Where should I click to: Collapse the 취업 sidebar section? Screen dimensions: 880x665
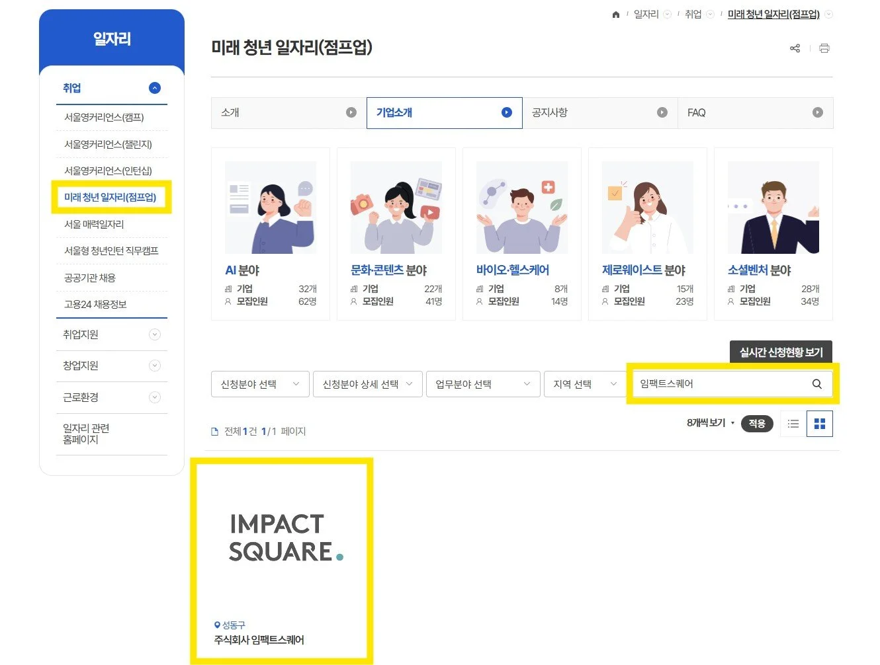[155, 88]
